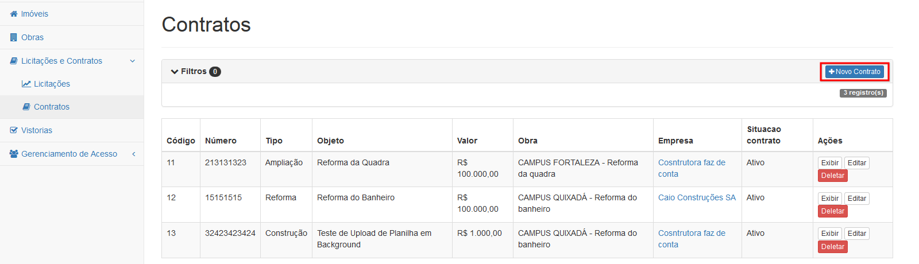
Task: Click the building icon beside Obras
Action: [x=14, y=37]
